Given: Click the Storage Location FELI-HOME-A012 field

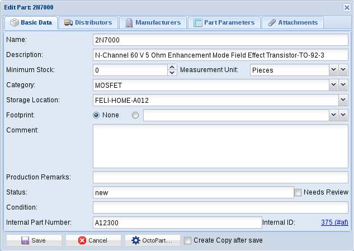Looking at the screenshot, I should 216,100.
